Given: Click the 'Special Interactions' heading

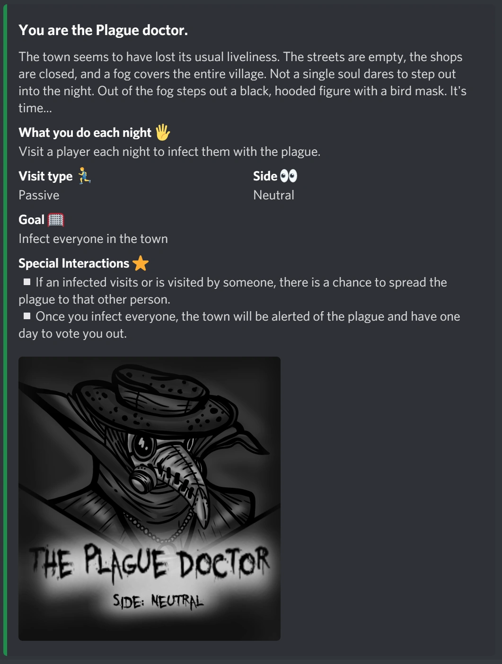Looking at the screenshot, I should 74,263.
